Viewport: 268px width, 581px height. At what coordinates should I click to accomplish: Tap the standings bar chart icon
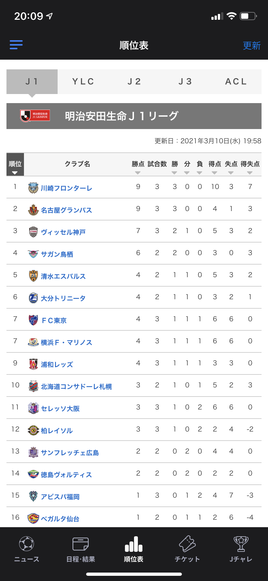134,544
